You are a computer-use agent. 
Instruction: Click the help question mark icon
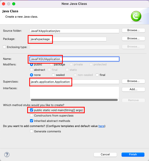pyautogui.click(x=7, y=155)
